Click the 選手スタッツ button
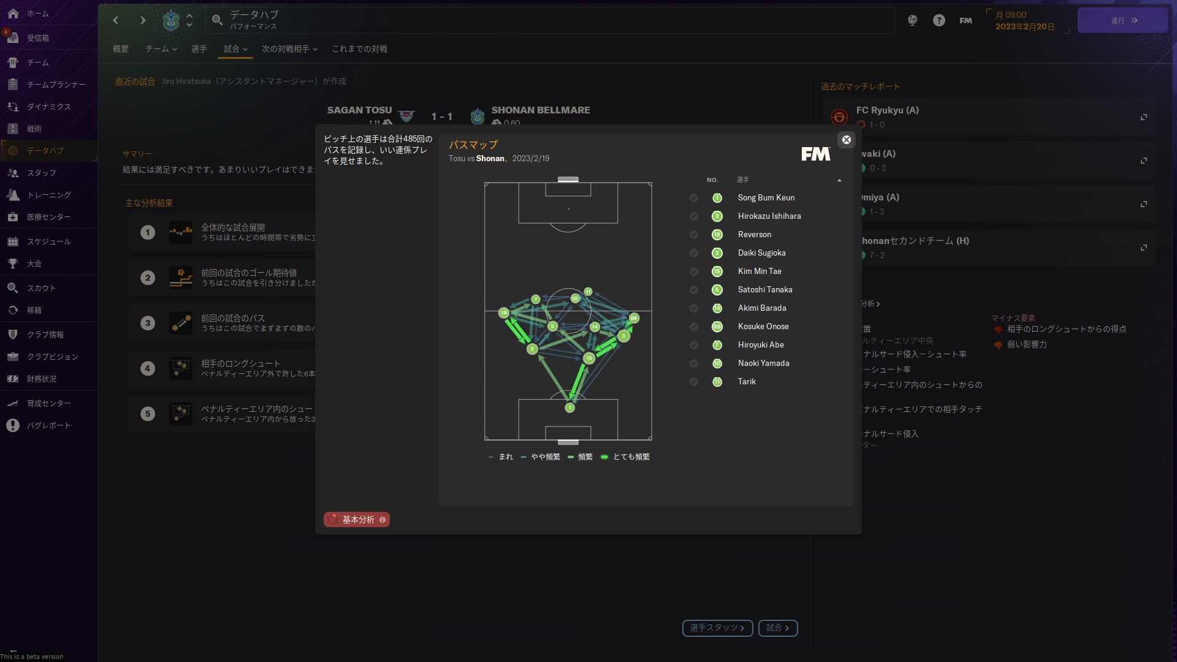 point(717,628)
